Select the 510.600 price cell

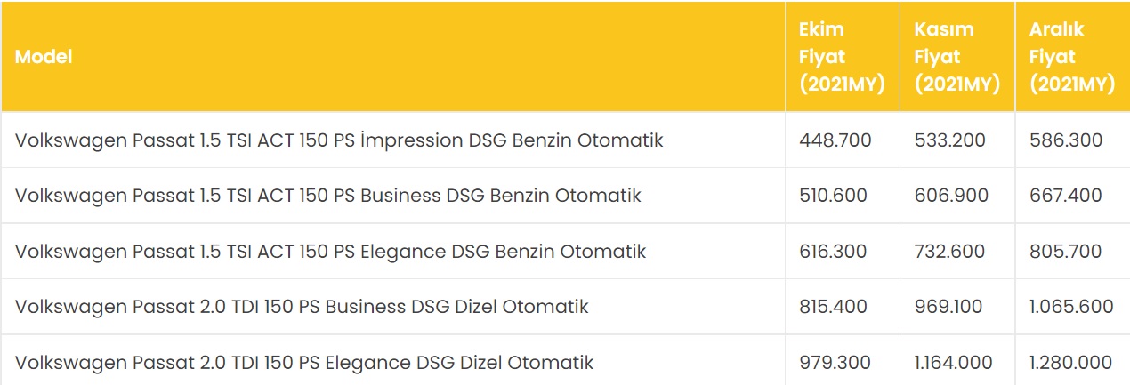coord(834,196)
